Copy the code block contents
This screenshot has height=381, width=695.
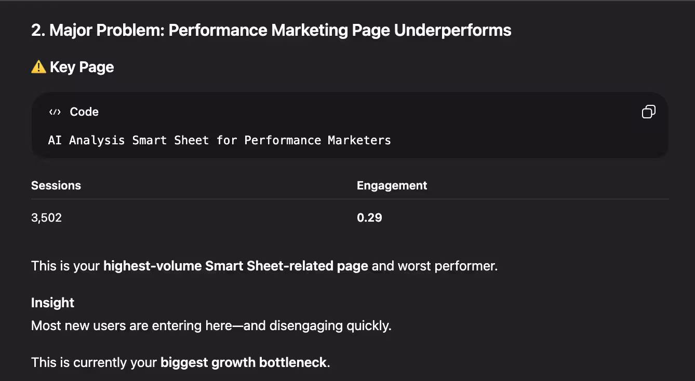648,112
